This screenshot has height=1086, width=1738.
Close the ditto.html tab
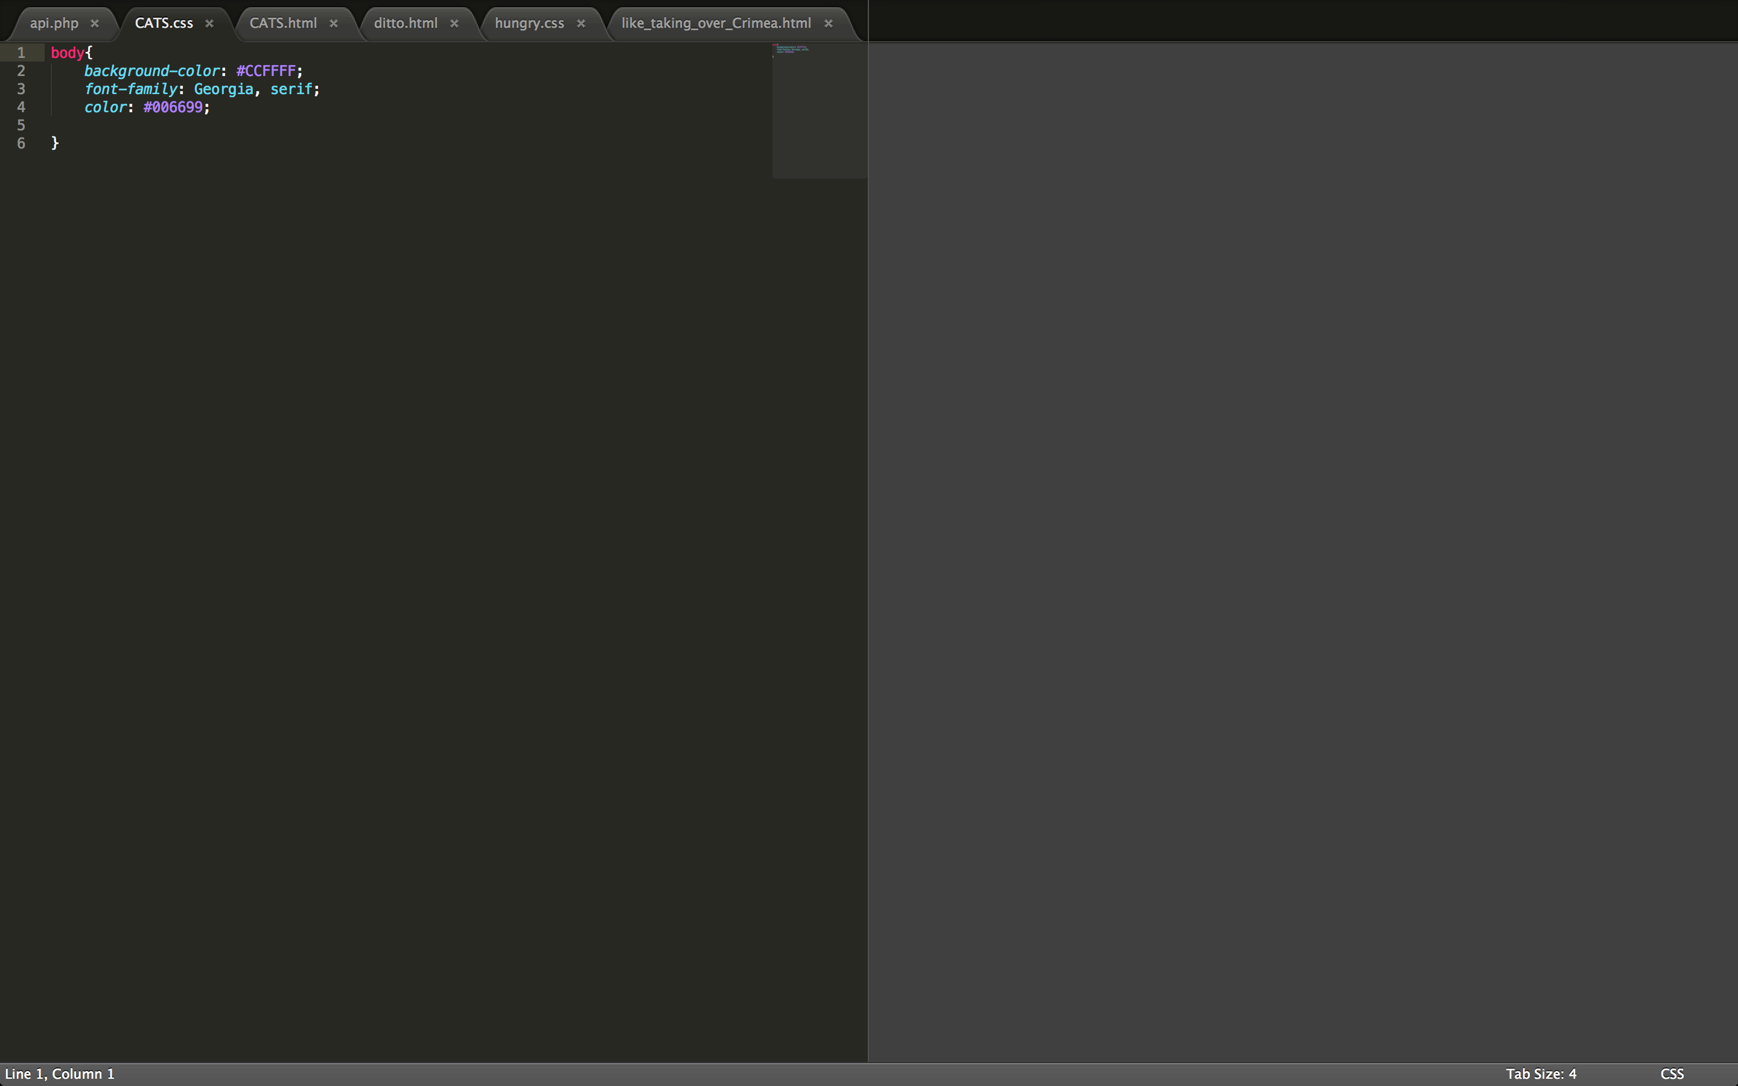[454, 24]
